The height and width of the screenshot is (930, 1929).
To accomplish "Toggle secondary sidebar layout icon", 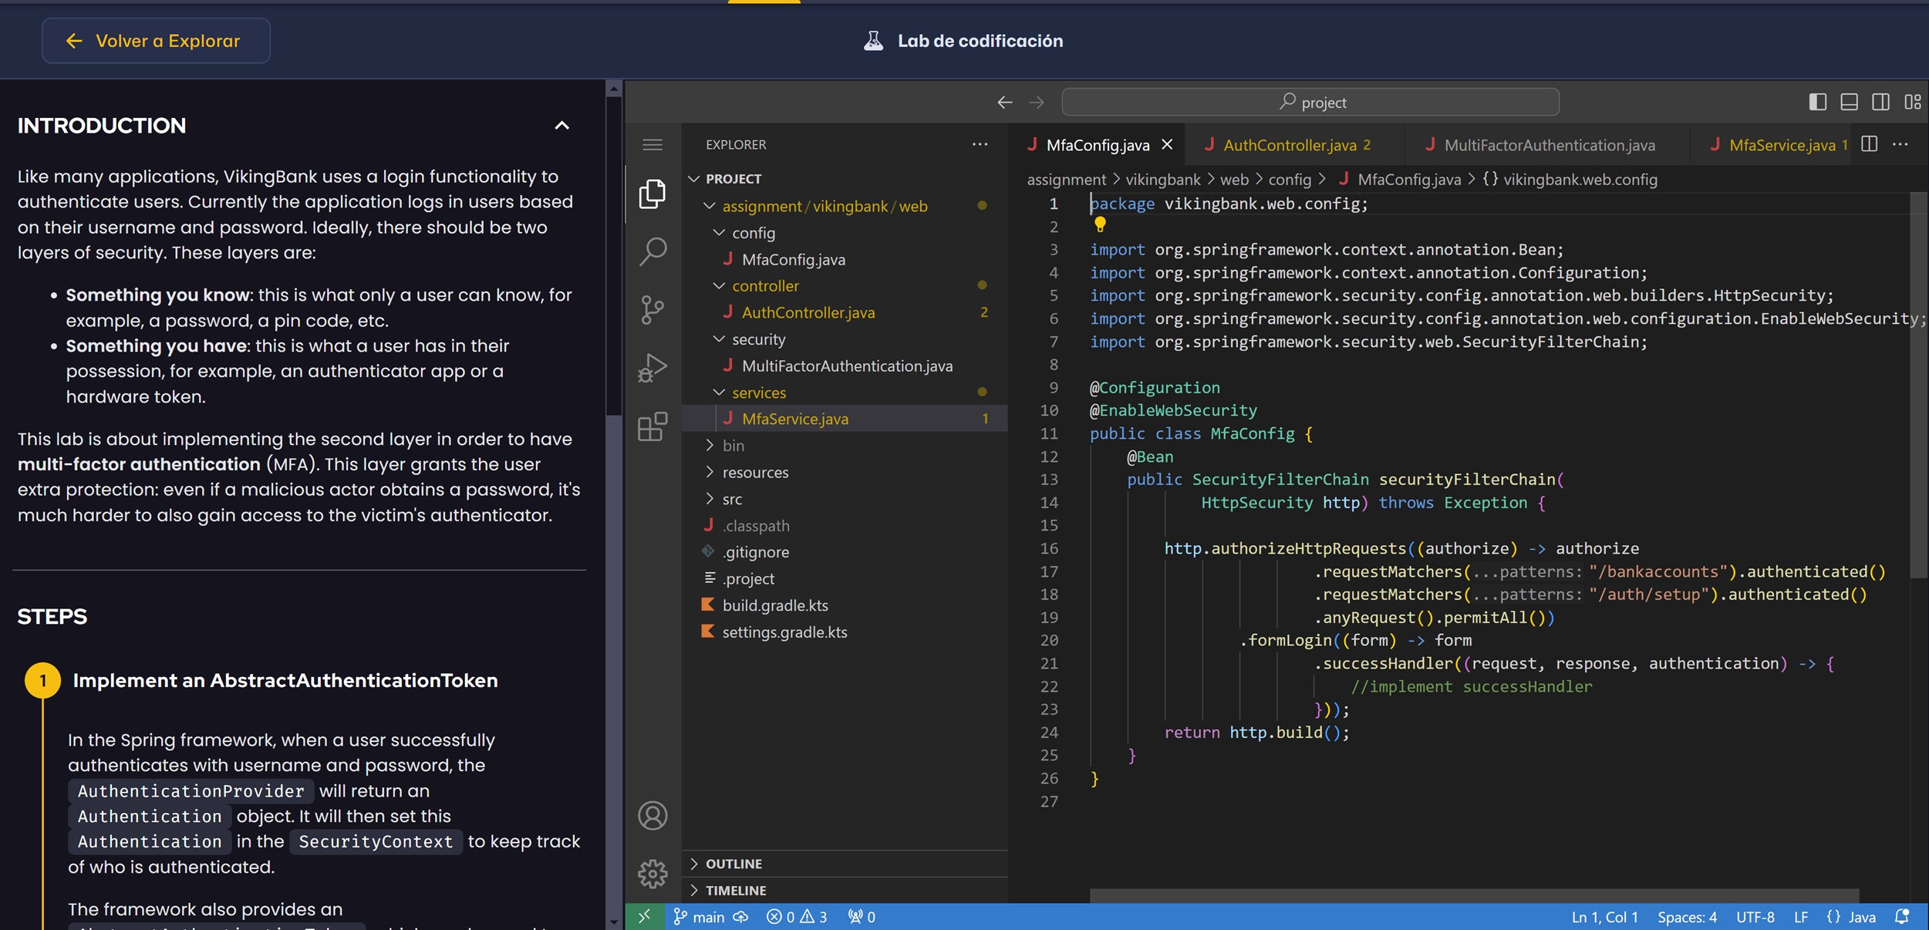I will coord(1880,102).
